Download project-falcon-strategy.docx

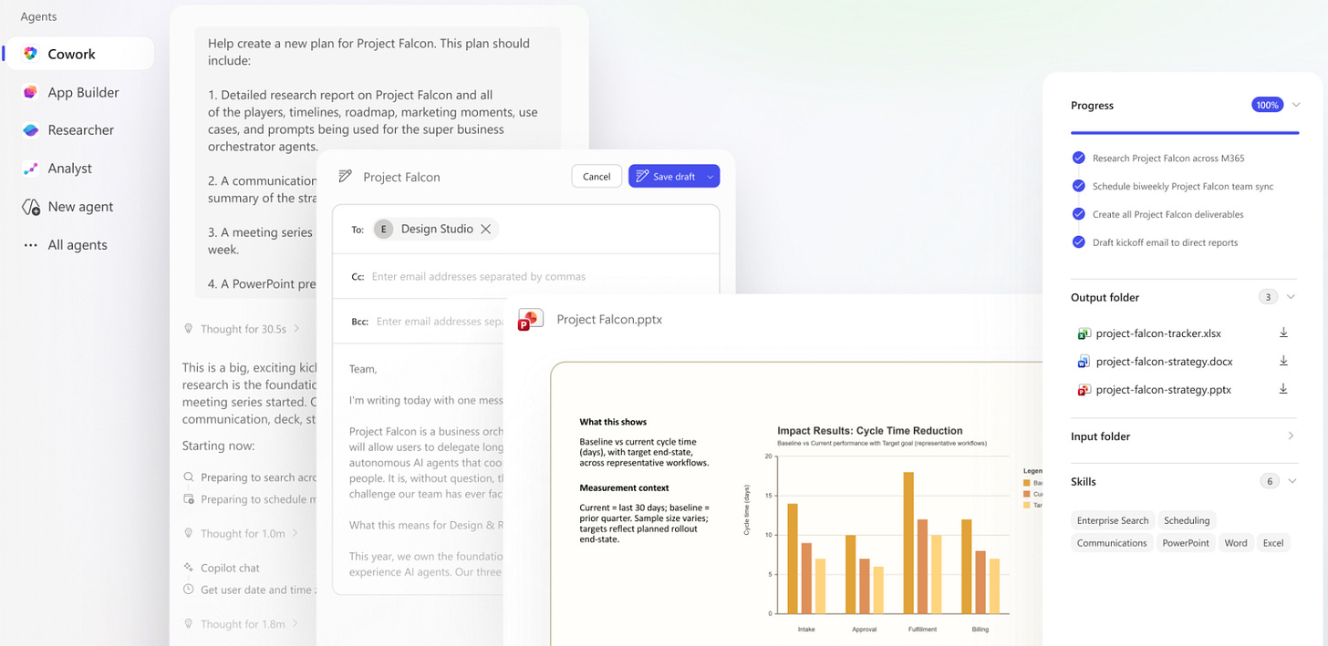1283,361
